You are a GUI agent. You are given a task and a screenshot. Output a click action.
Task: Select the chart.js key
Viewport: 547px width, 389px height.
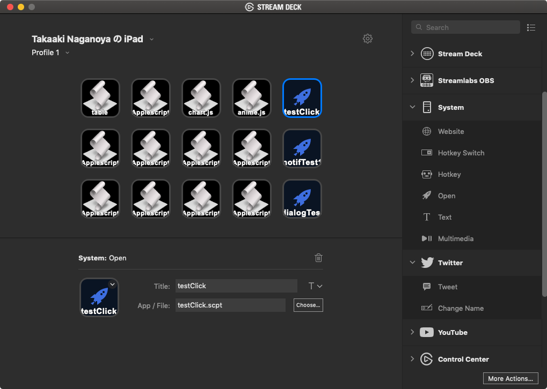pos(201,98)
